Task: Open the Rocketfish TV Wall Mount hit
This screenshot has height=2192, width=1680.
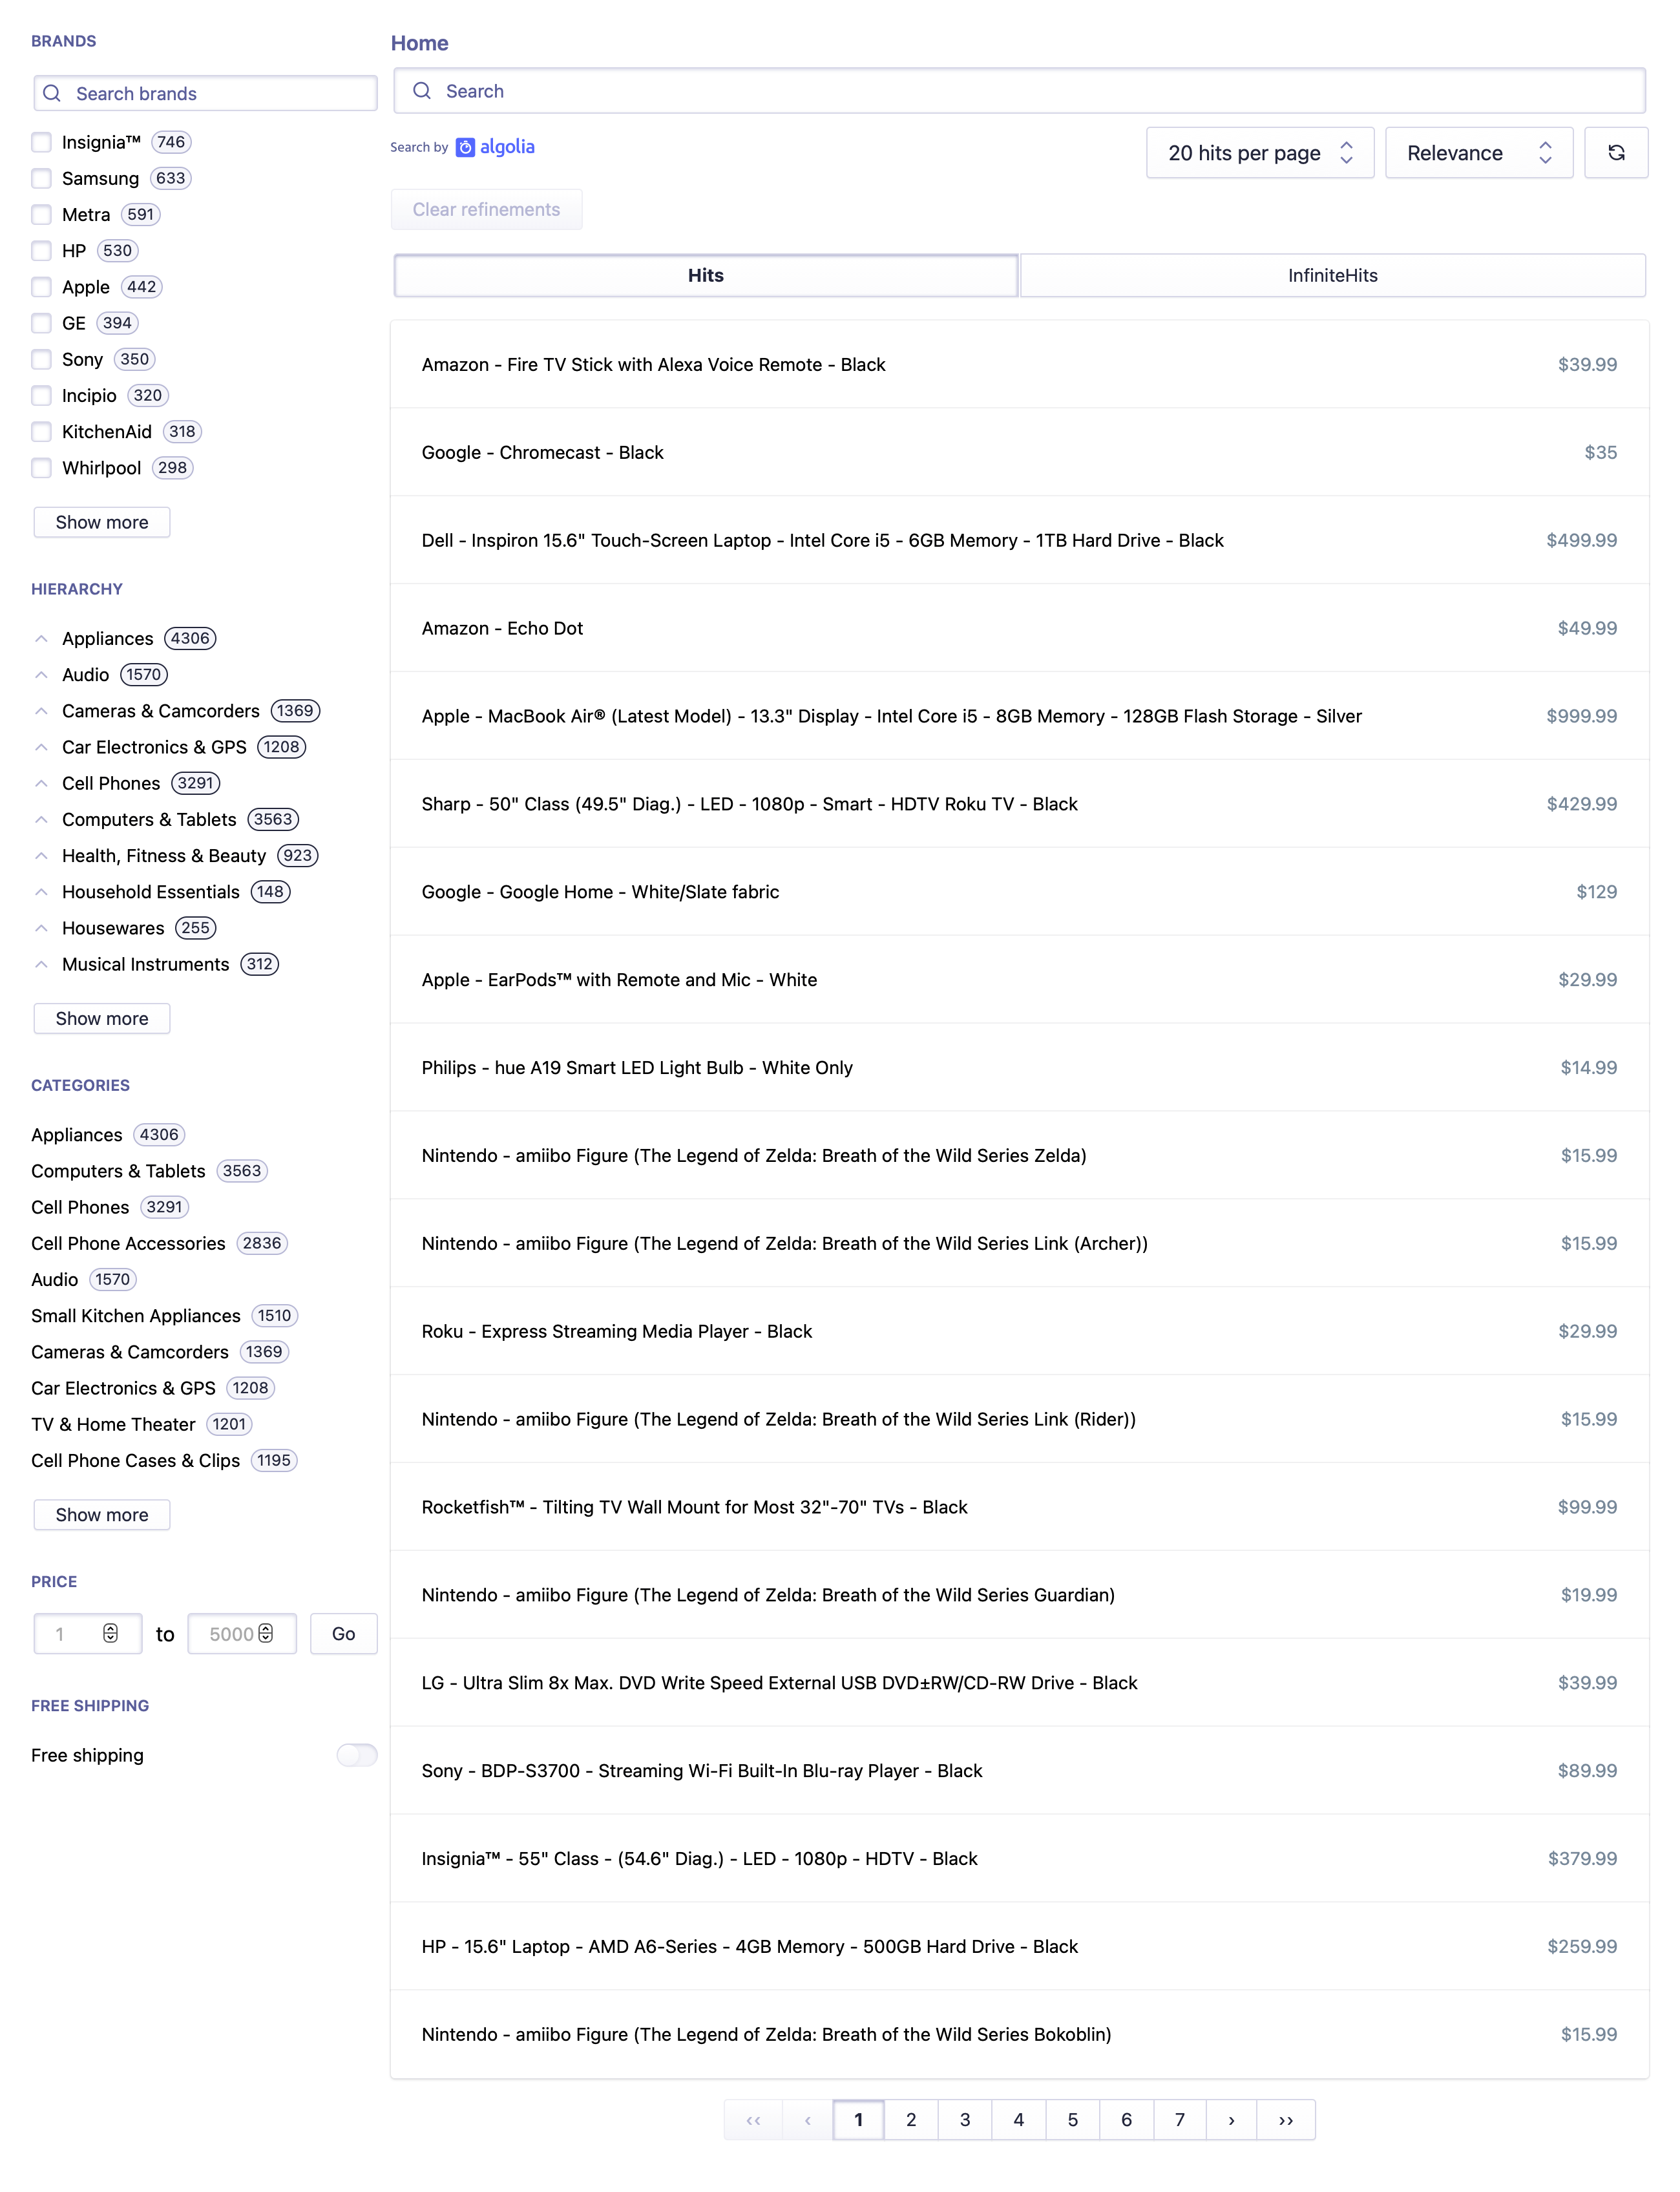Action: [x=1019, y=1507]
